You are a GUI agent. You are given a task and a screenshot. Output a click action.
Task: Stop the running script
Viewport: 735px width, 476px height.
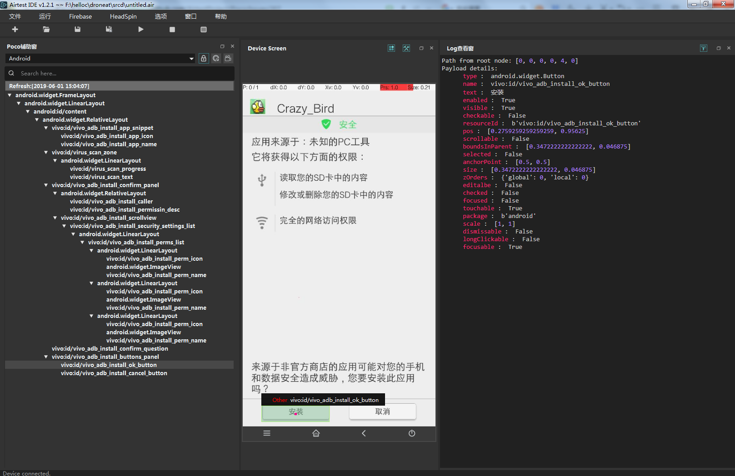[x=172, y=30]
